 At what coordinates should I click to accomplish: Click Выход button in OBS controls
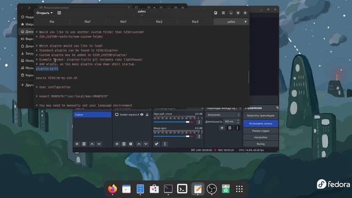point(261,144)
